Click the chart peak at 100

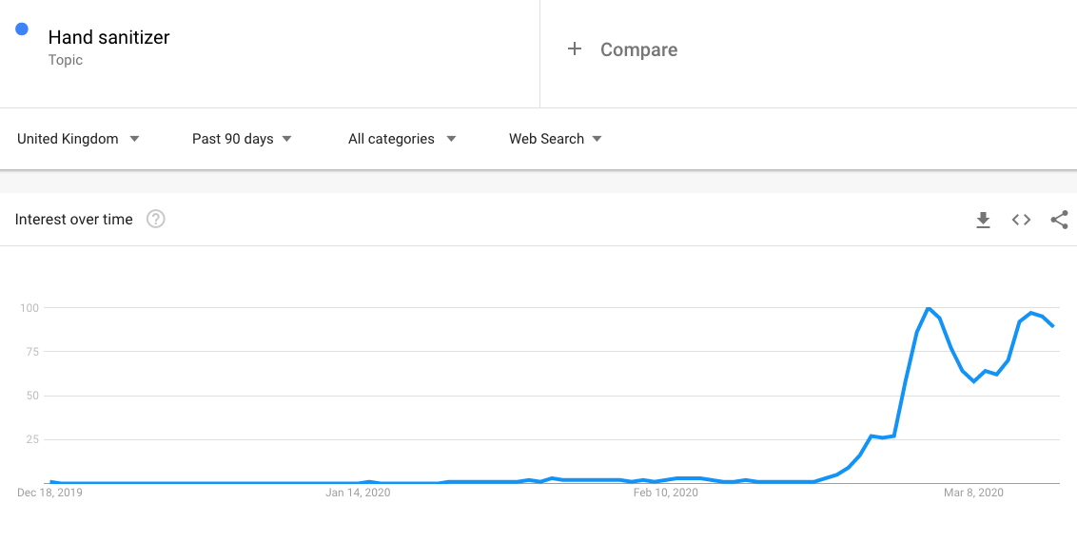coord(929,308)
